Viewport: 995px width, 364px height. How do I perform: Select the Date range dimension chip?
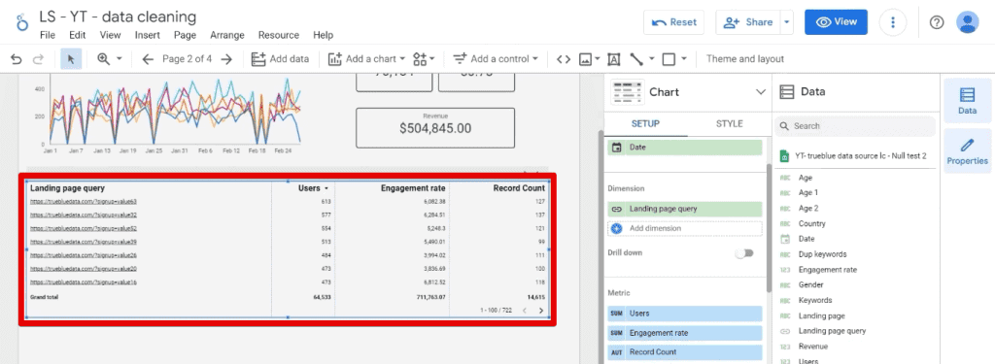click(x=685, y=148)
